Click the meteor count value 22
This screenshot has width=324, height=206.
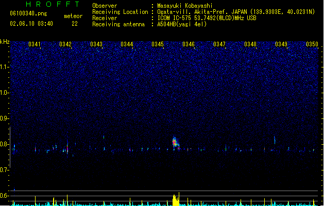[75, 24]
